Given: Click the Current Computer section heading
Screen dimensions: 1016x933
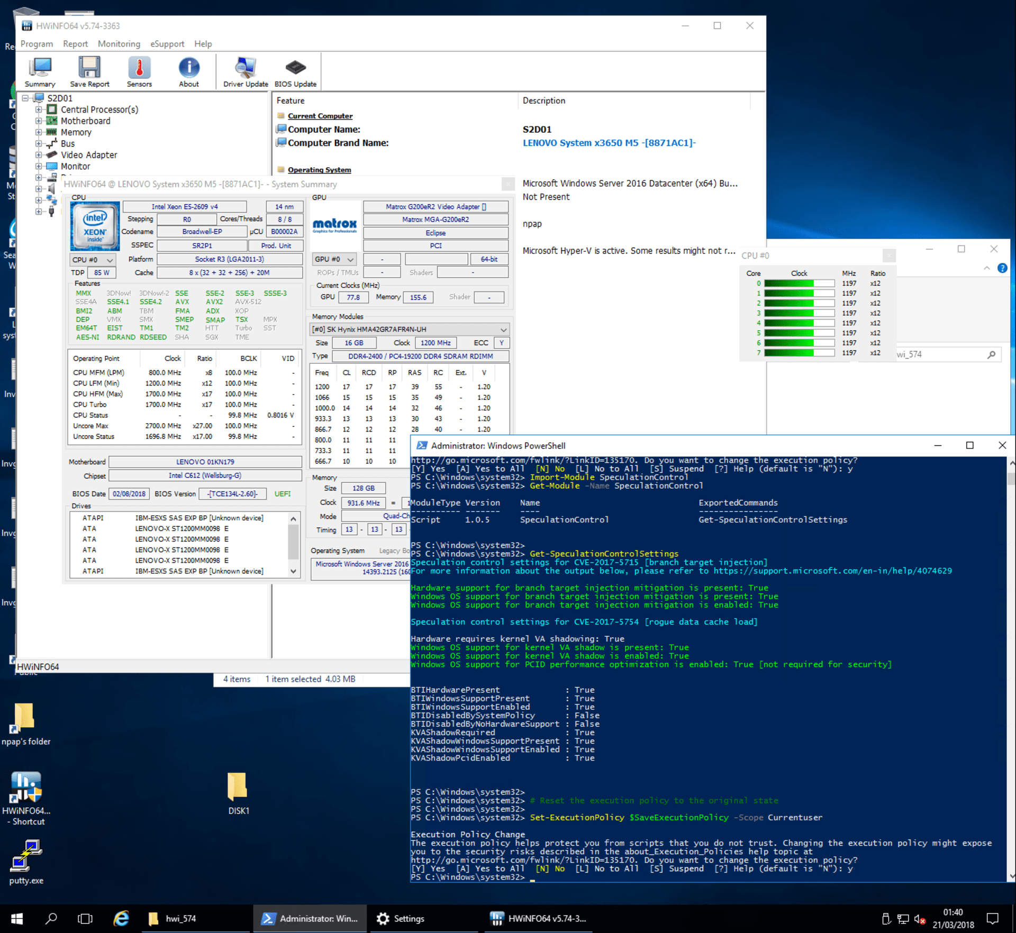Looking at the screenshot, I should pos(320,116).
